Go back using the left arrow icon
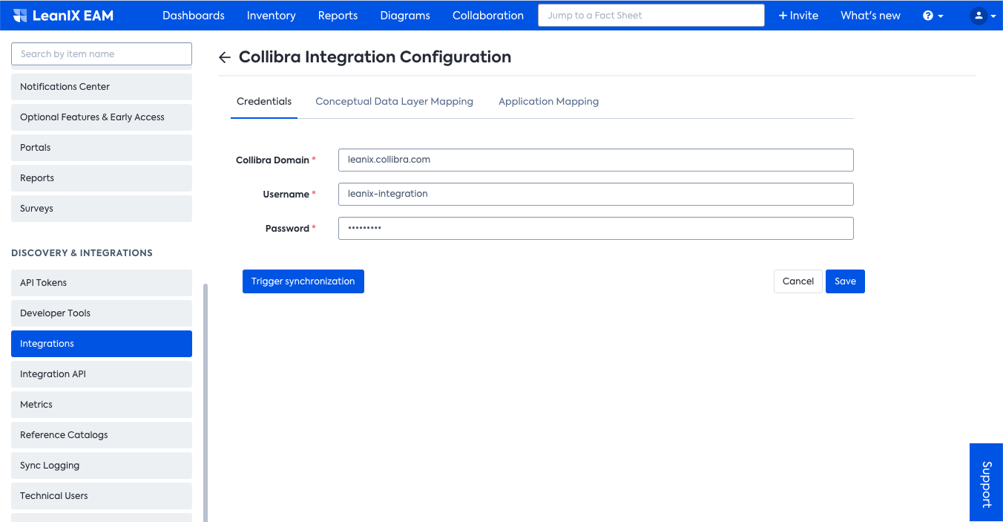 coord(225,58)
